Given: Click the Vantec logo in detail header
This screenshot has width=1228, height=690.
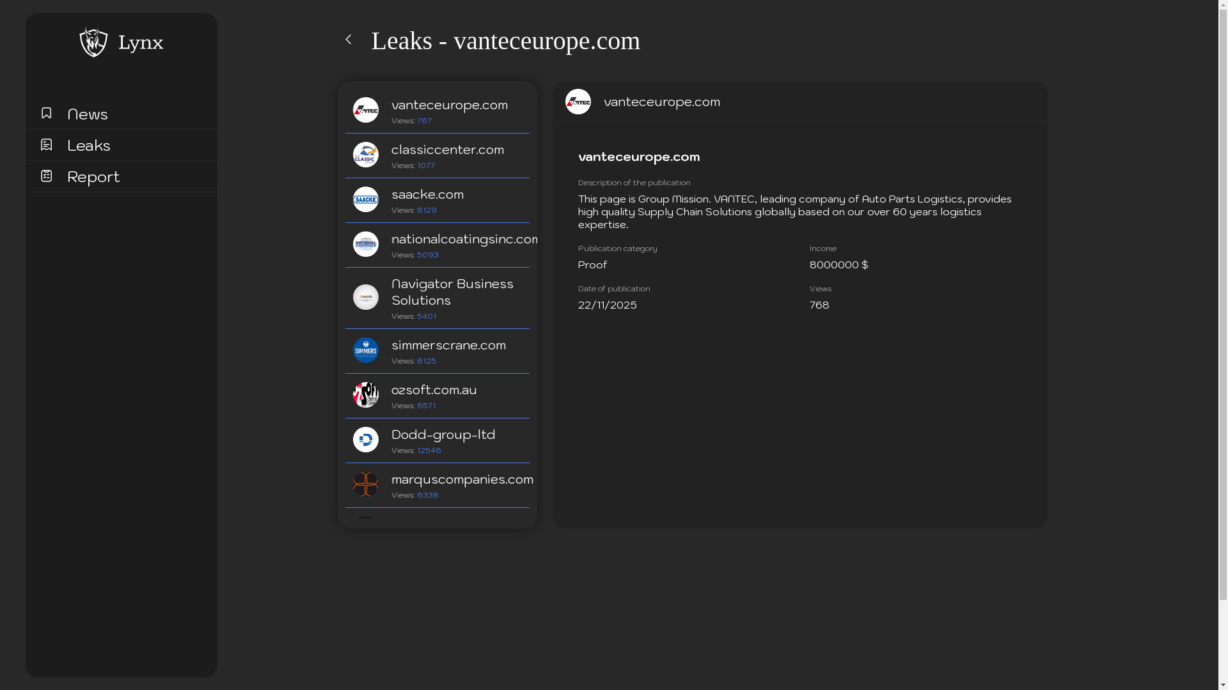Looking at the screenshot, I should pyautogui.click(x=578, y=102).
